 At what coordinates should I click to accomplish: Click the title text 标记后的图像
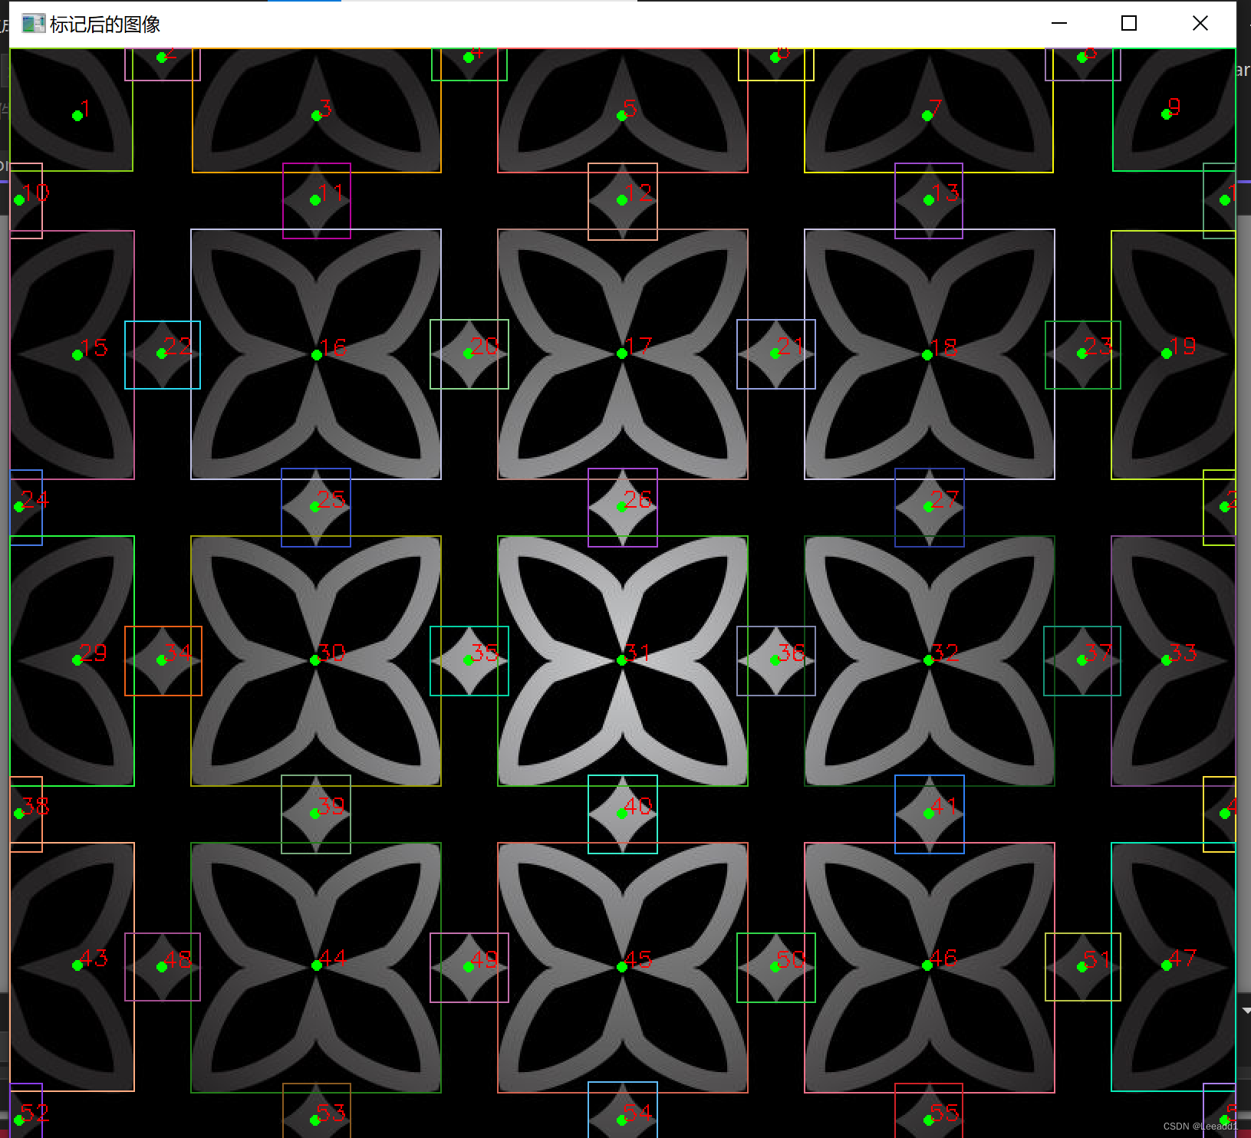coord(105,25)
